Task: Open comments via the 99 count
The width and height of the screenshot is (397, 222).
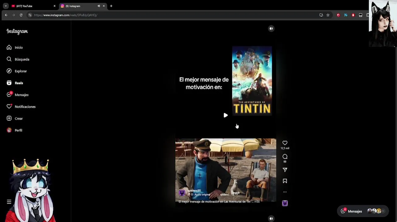Action: [285, 162]
